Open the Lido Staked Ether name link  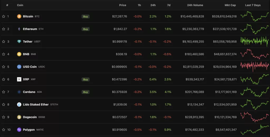pyautogui.click(x=36, y=104)
